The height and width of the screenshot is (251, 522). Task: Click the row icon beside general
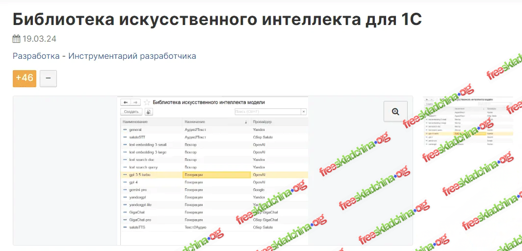point(125,129)
